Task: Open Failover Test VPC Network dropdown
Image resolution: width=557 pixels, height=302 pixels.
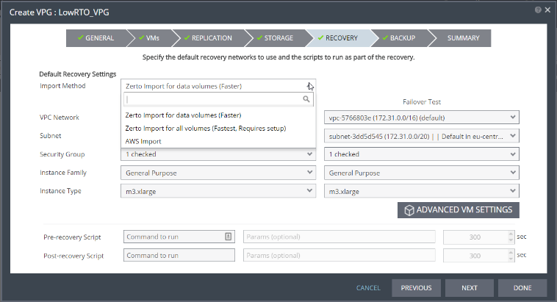Action: (422, 118)
